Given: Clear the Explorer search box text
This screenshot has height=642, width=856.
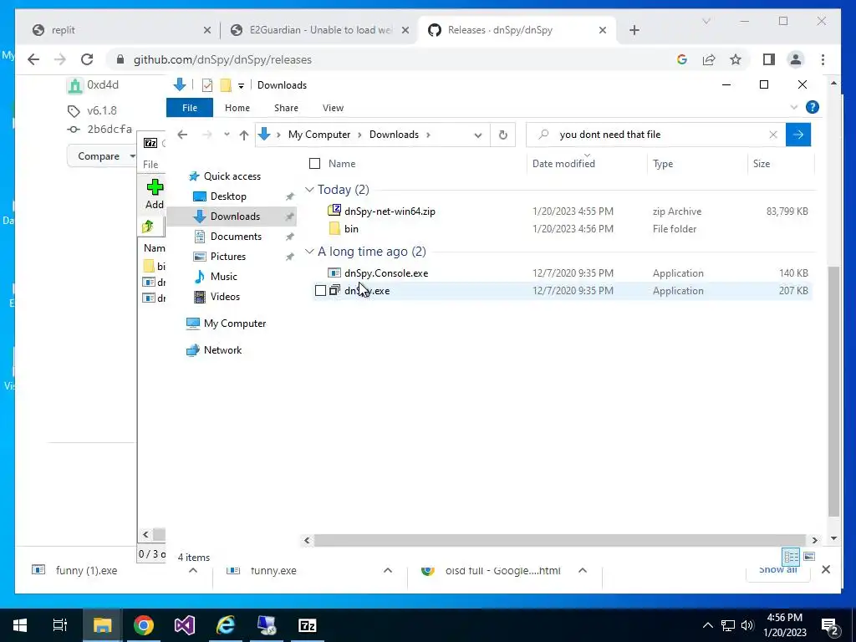Looking at the screenshot, I should pyautogui.click(x=772, y=135).
